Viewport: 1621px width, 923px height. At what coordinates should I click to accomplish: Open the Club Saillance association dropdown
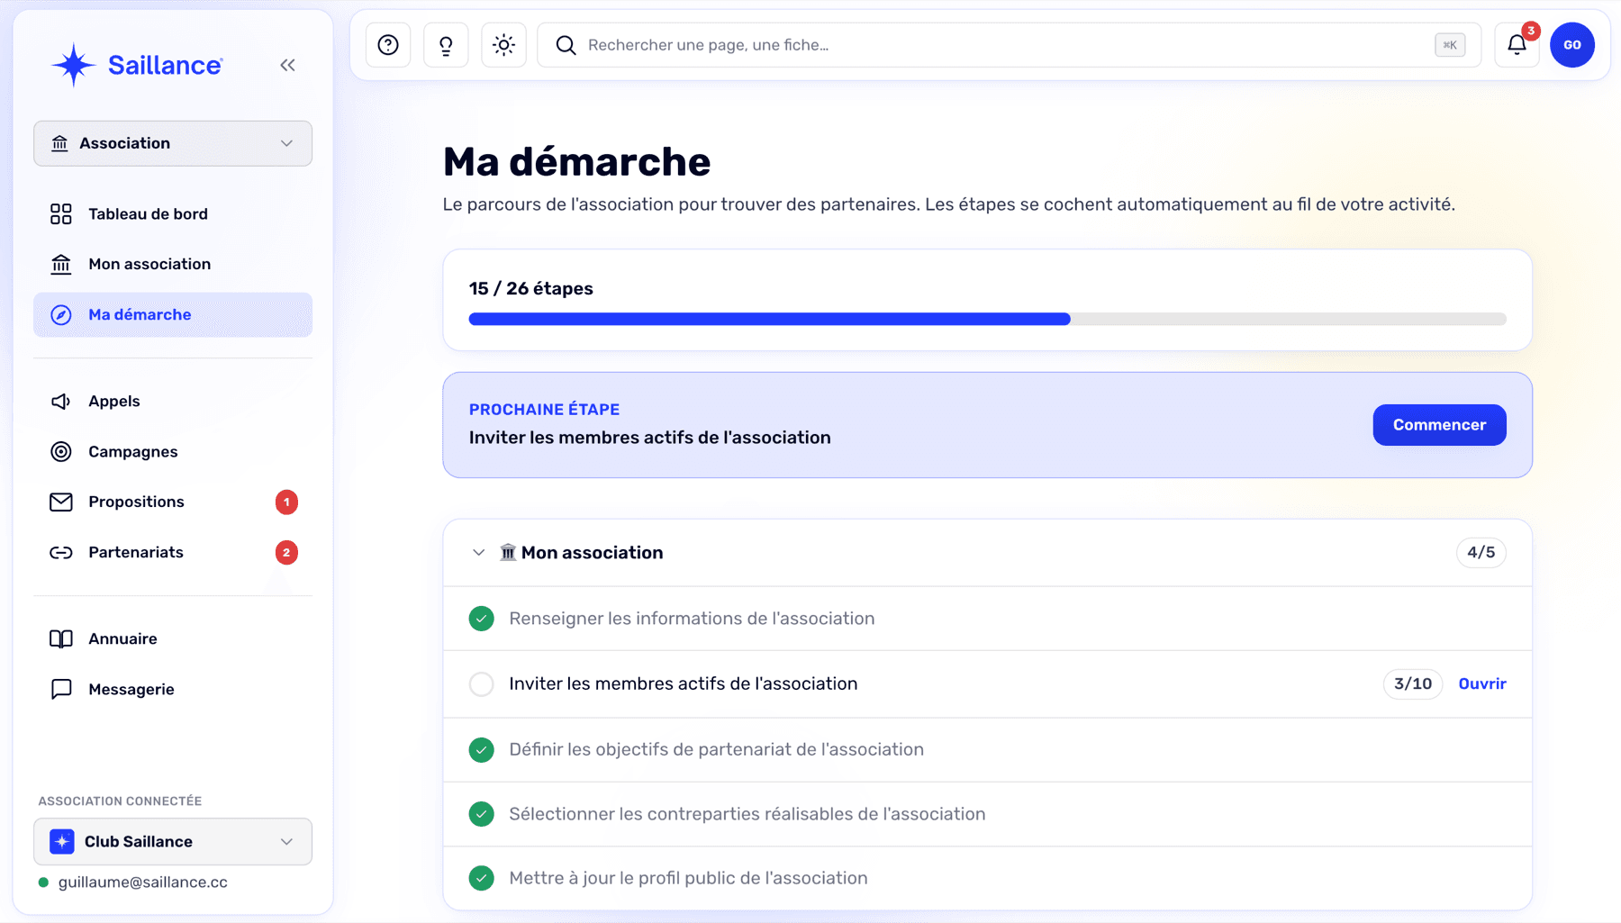click(x=173, y=841)
